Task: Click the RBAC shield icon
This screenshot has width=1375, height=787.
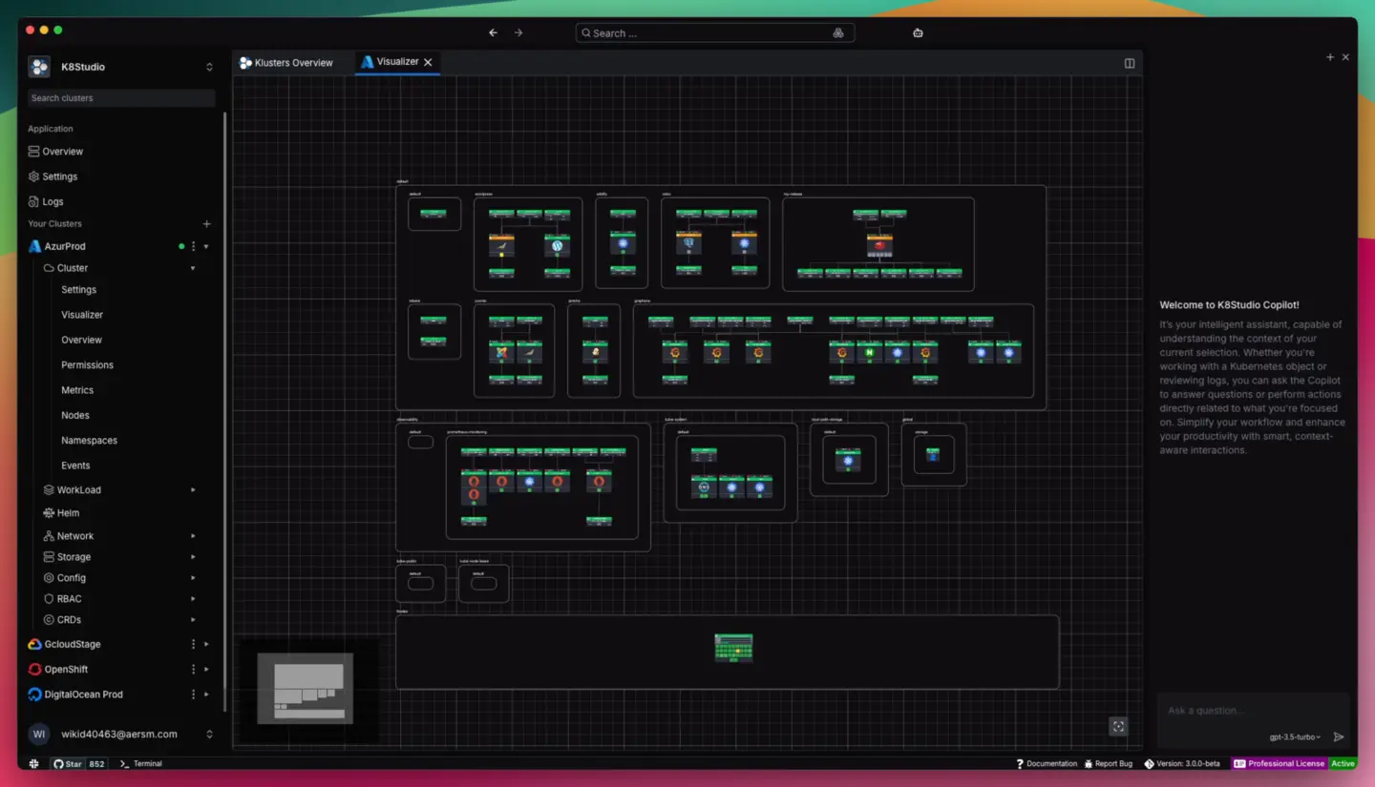Action: (x=49, y=599)
